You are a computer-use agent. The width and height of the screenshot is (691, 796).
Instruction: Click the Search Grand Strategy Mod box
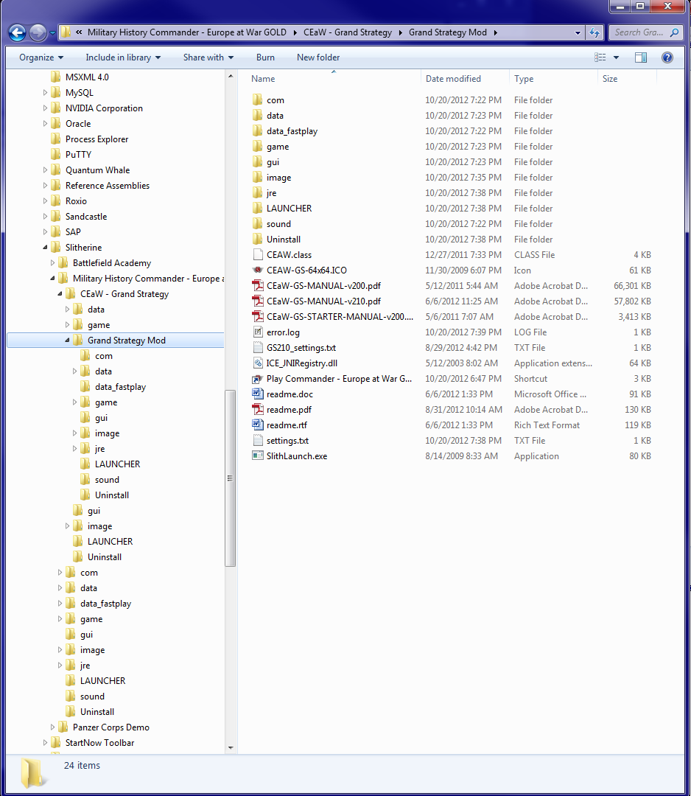point(646,32)
